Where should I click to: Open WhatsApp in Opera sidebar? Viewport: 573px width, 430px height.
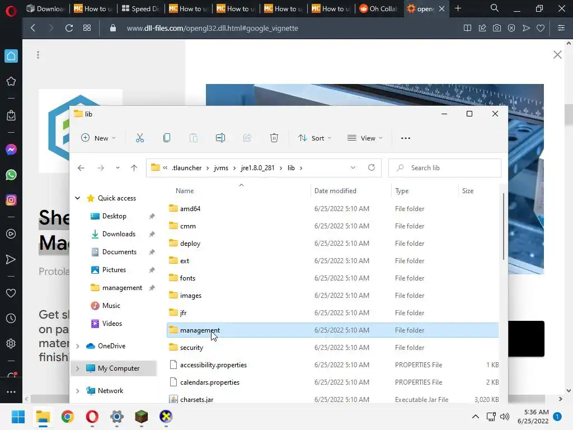(11, 175)
